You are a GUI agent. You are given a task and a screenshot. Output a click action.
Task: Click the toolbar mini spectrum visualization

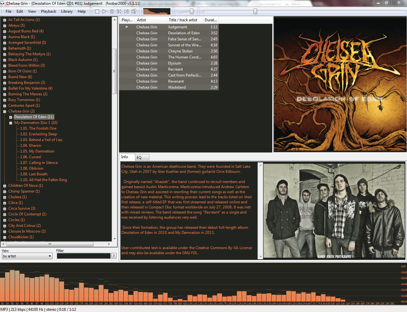tap(156, 11)
